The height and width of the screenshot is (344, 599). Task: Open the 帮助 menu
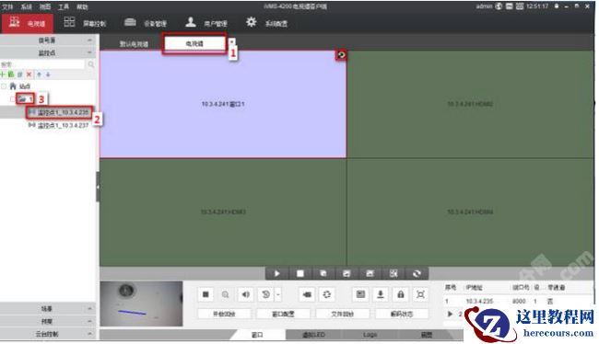[82, 6]
